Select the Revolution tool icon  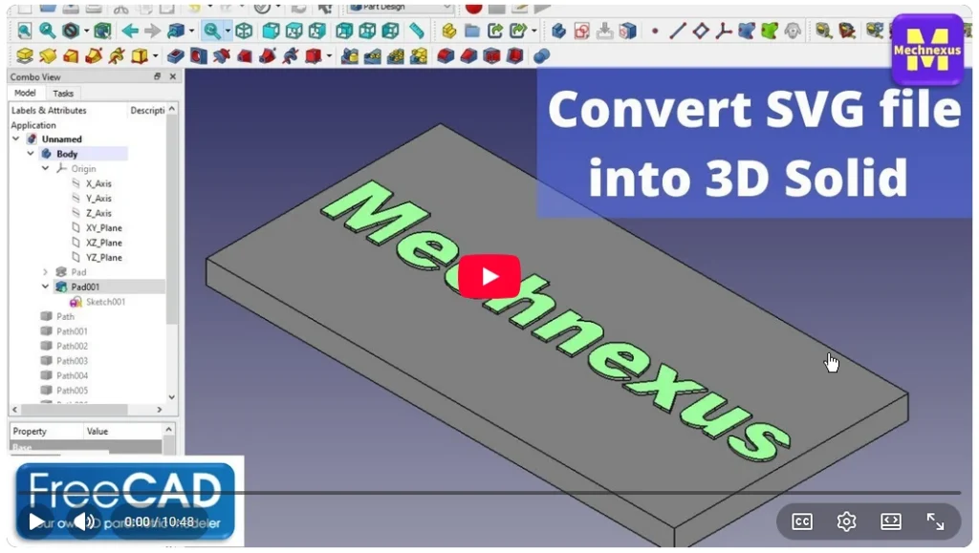[x=48, y=56]
